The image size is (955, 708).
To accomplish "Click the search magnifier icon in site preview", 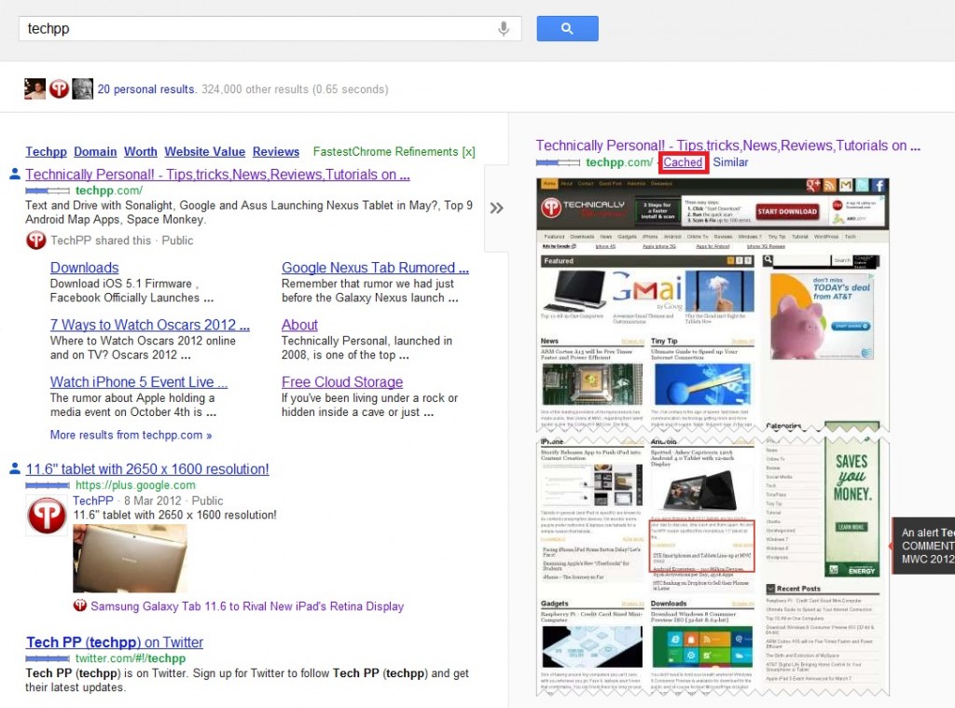I will [768, 259].
